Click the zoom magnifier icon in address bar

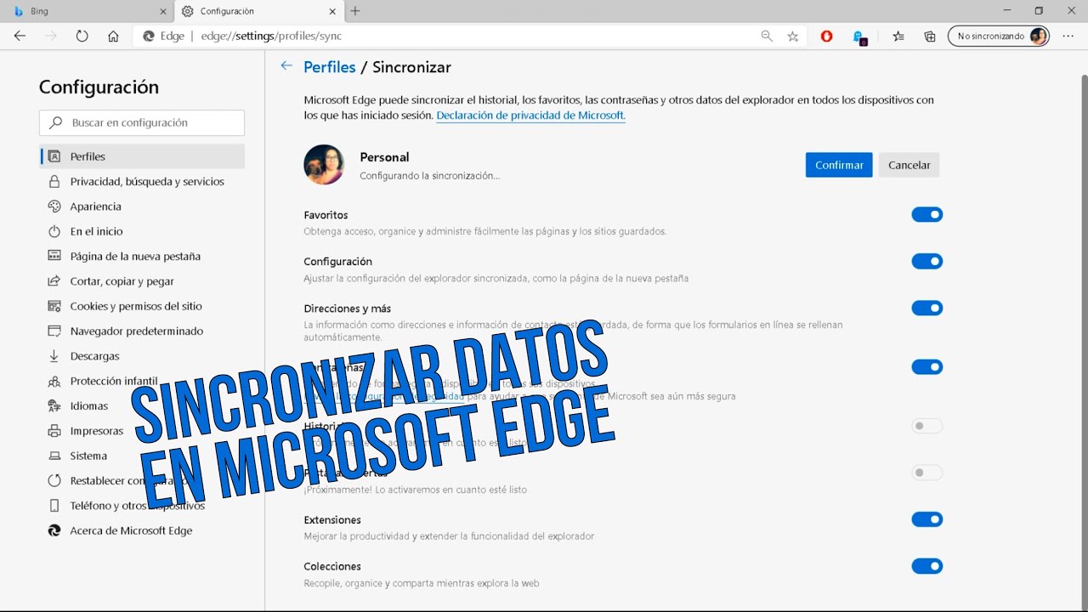click(x=767, y=37)
